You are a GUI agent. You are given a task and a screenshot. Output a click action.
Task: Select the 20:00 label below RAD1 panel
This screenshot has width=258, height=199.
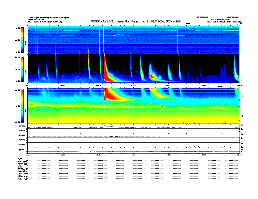click(x=204, y=86)
